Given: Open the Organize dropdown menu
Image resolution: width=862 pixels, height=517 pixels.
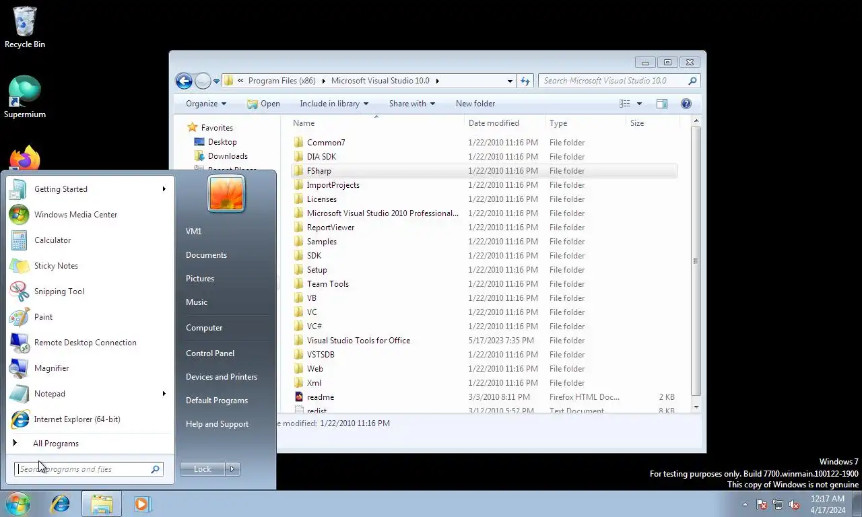Looking at the screenshot, I should coord(206,104).
